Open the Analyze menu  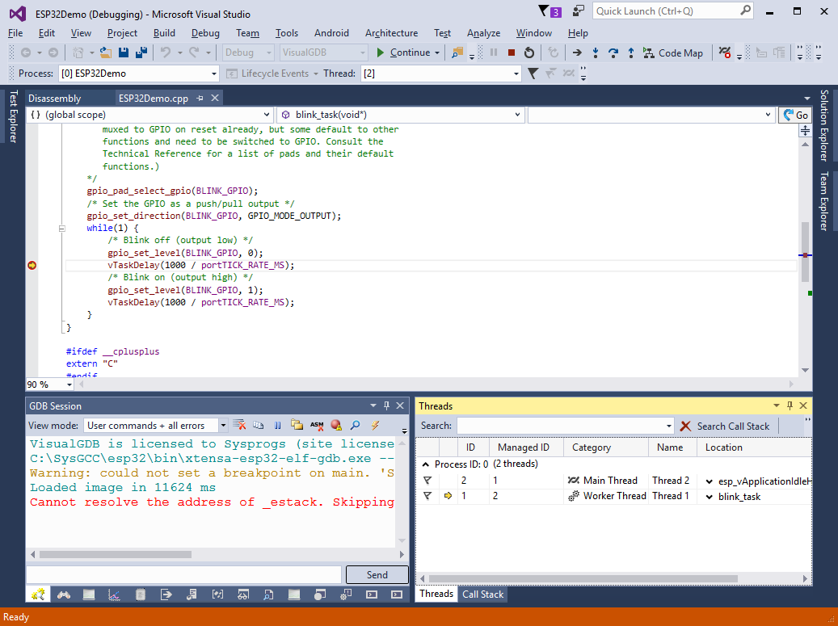pos(484,33)
